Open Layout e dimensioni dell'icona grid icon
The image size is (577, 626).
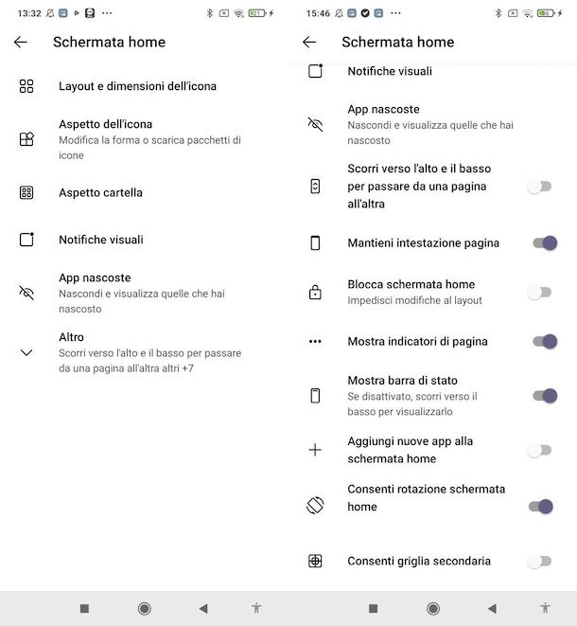[26, 86]
